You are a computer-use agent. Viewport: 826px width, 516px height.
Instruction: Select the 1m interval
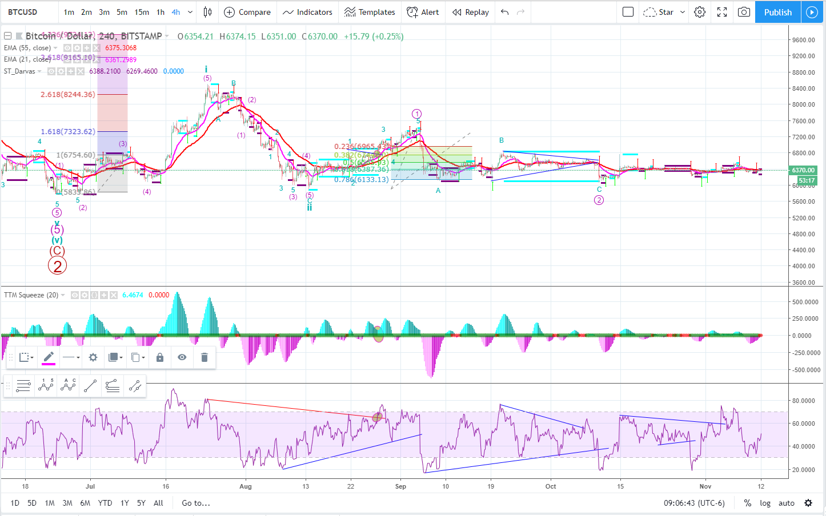[x=69, y=12]
